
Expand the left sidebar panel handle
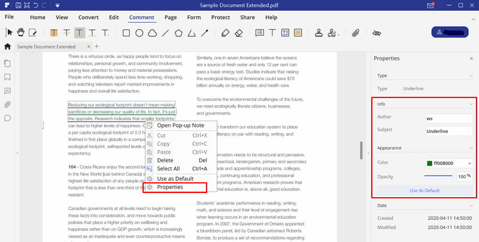(17, 153)
